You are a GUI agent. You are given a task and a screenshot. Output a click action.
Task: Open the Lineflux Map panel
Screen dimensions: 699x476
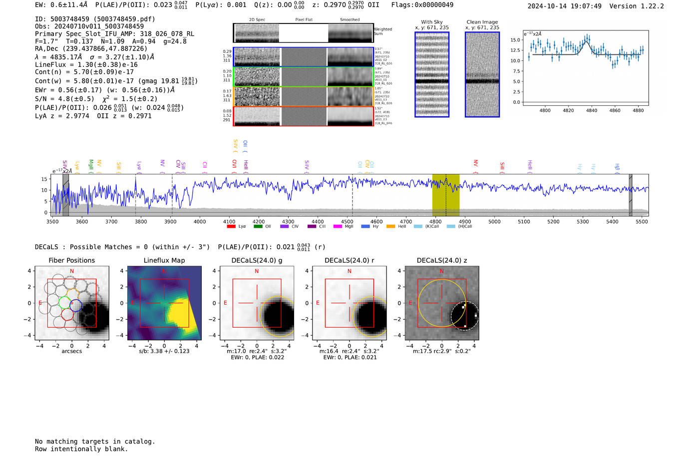coord(164,303)
